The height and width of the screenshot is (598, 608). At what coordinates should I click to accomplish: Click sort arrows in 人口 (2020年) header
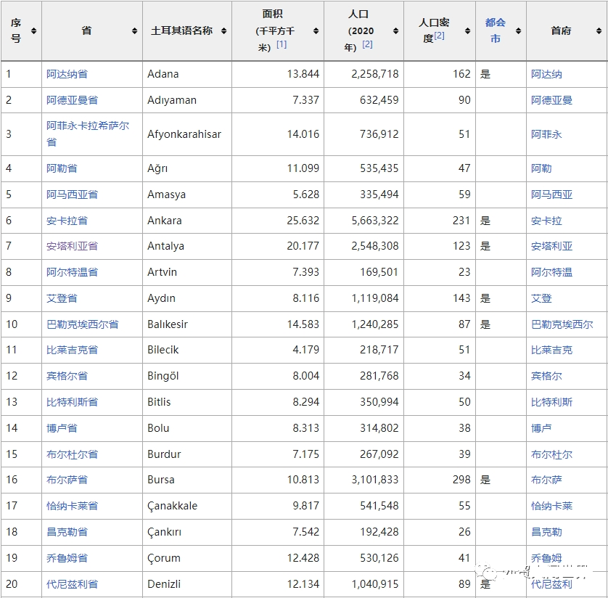395,31
